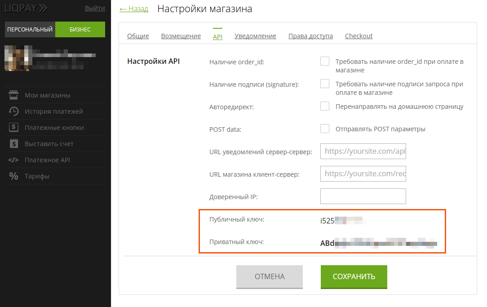Select the public key value starting i525

pyautogui.click(x=343, y=221)
